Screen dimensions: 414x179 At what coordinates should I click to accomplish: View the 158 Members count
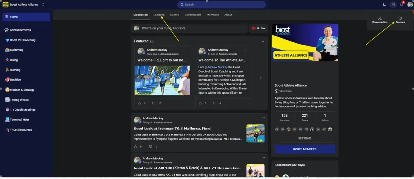click(x=284, y=118)
